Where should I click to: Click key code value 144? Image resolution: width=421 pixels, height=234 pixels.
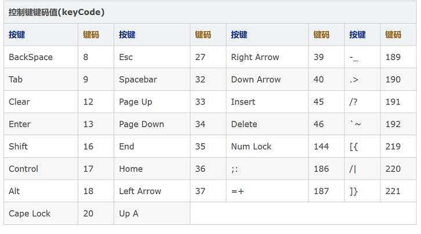tap(321, 147)
